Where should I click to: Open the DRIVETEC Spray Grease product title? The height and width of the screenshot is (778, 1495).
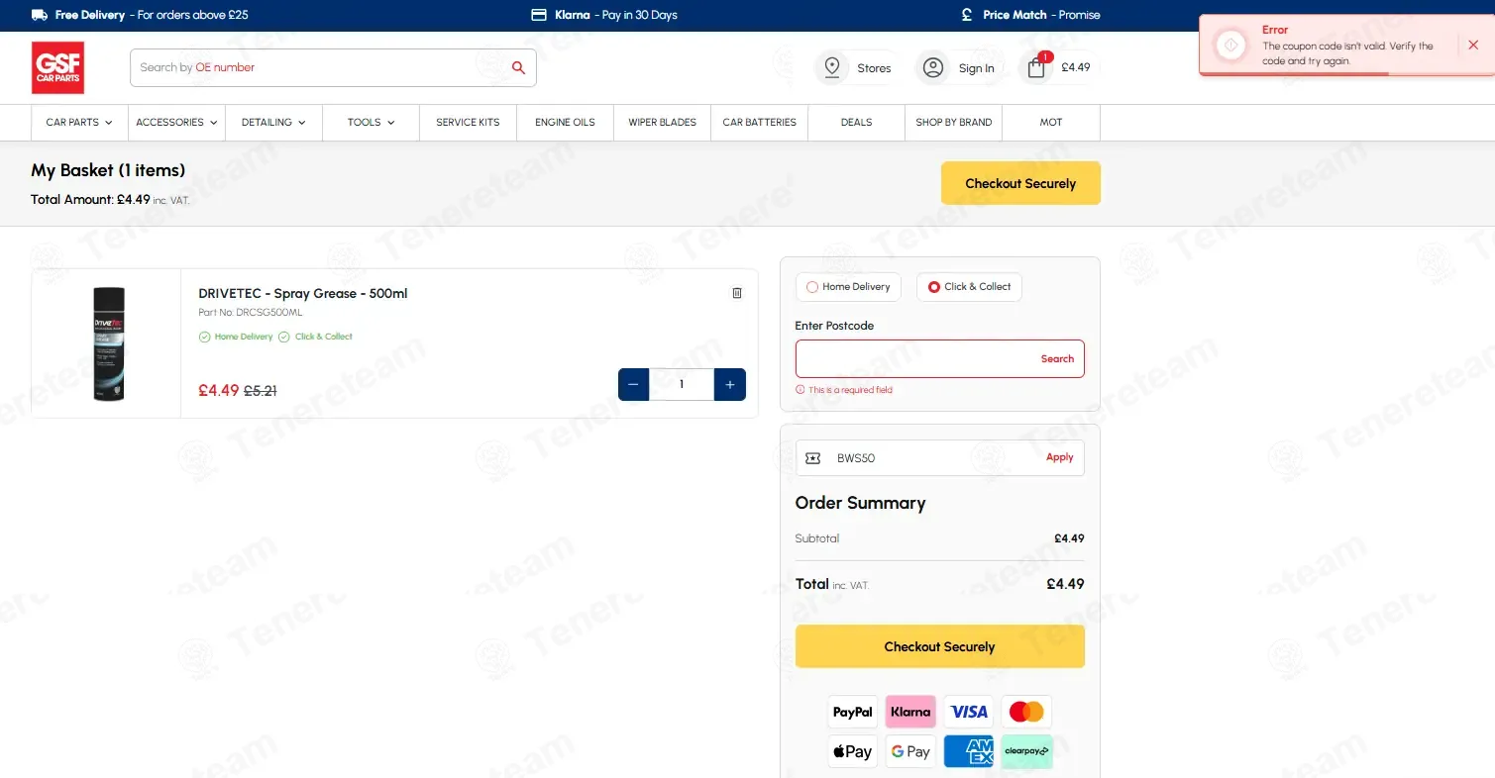point(303,294)
